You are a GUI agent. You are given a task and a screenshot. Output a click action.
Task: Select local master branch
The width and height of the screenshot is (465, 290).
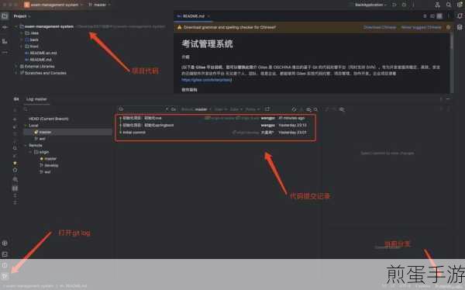coord(68,132)
